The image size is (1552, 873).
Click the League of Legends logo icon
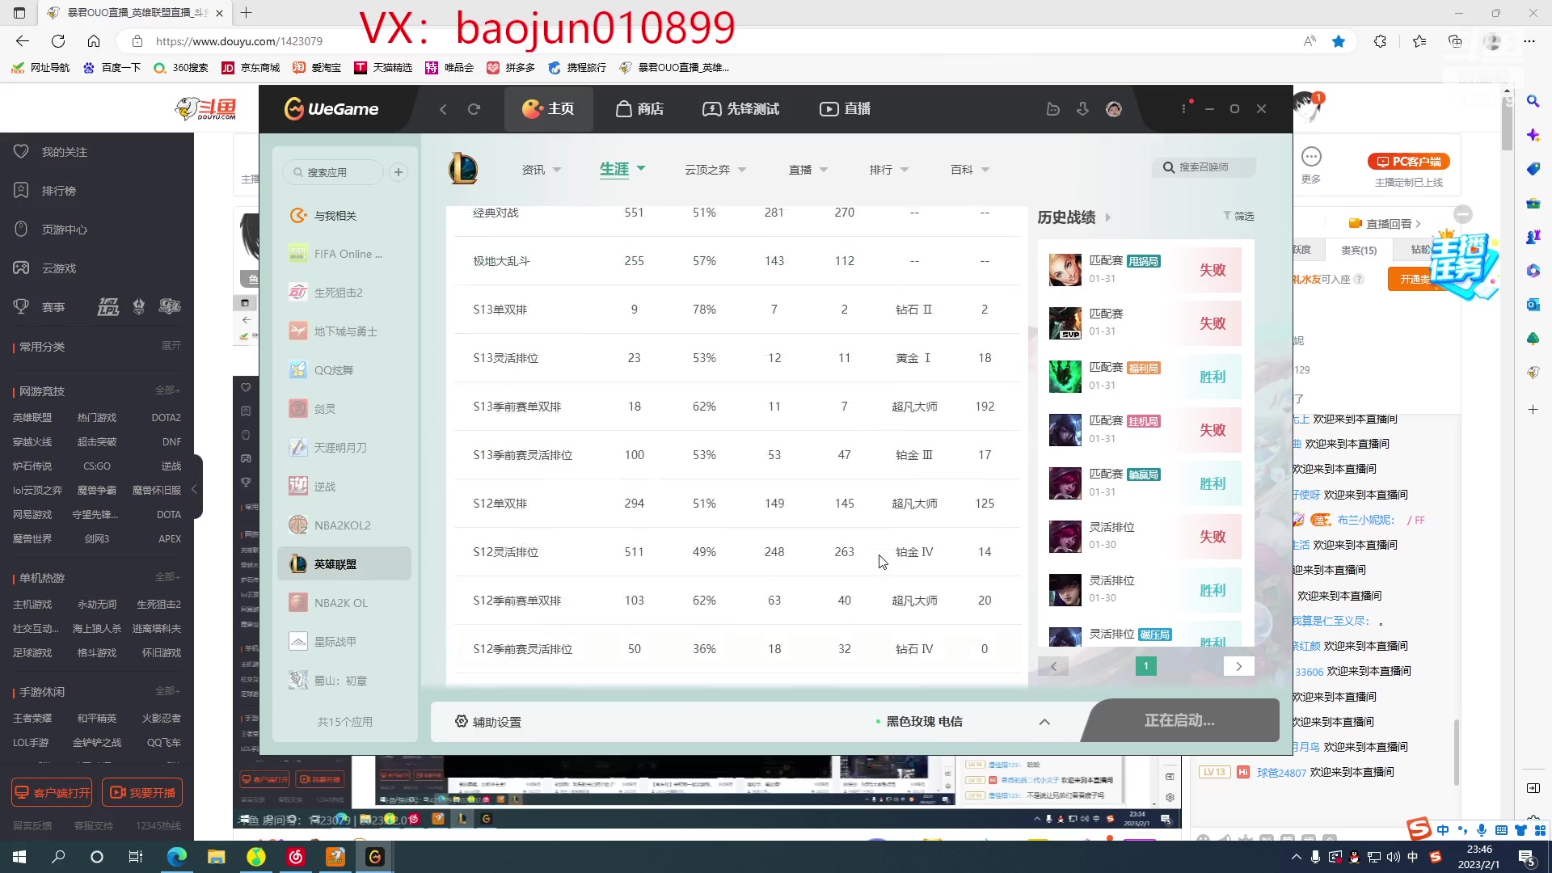click(x=463, y=169)
